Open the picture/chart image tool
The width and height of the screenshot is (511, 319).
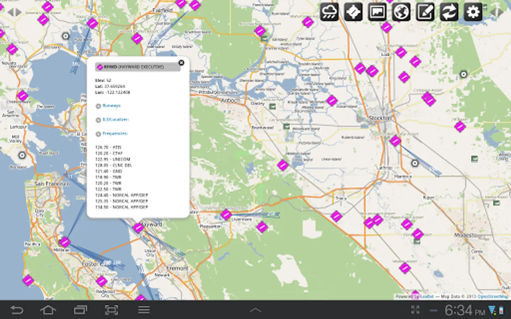pyautogui.click(x=377, y=12)
